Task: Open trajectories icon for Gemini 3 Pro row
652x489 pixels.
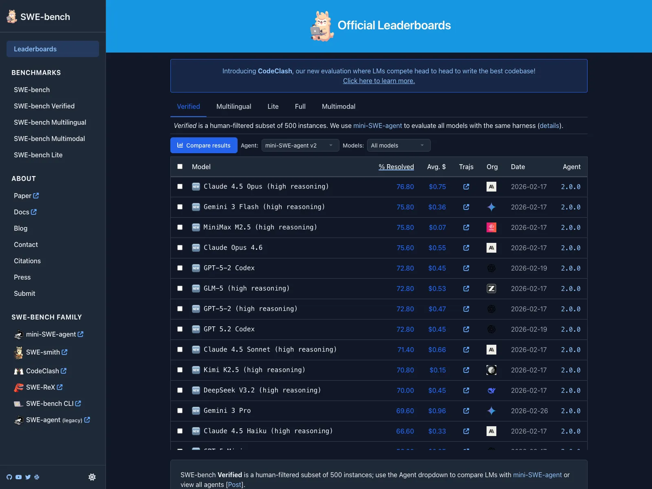Action: click(x=466, y=411)
